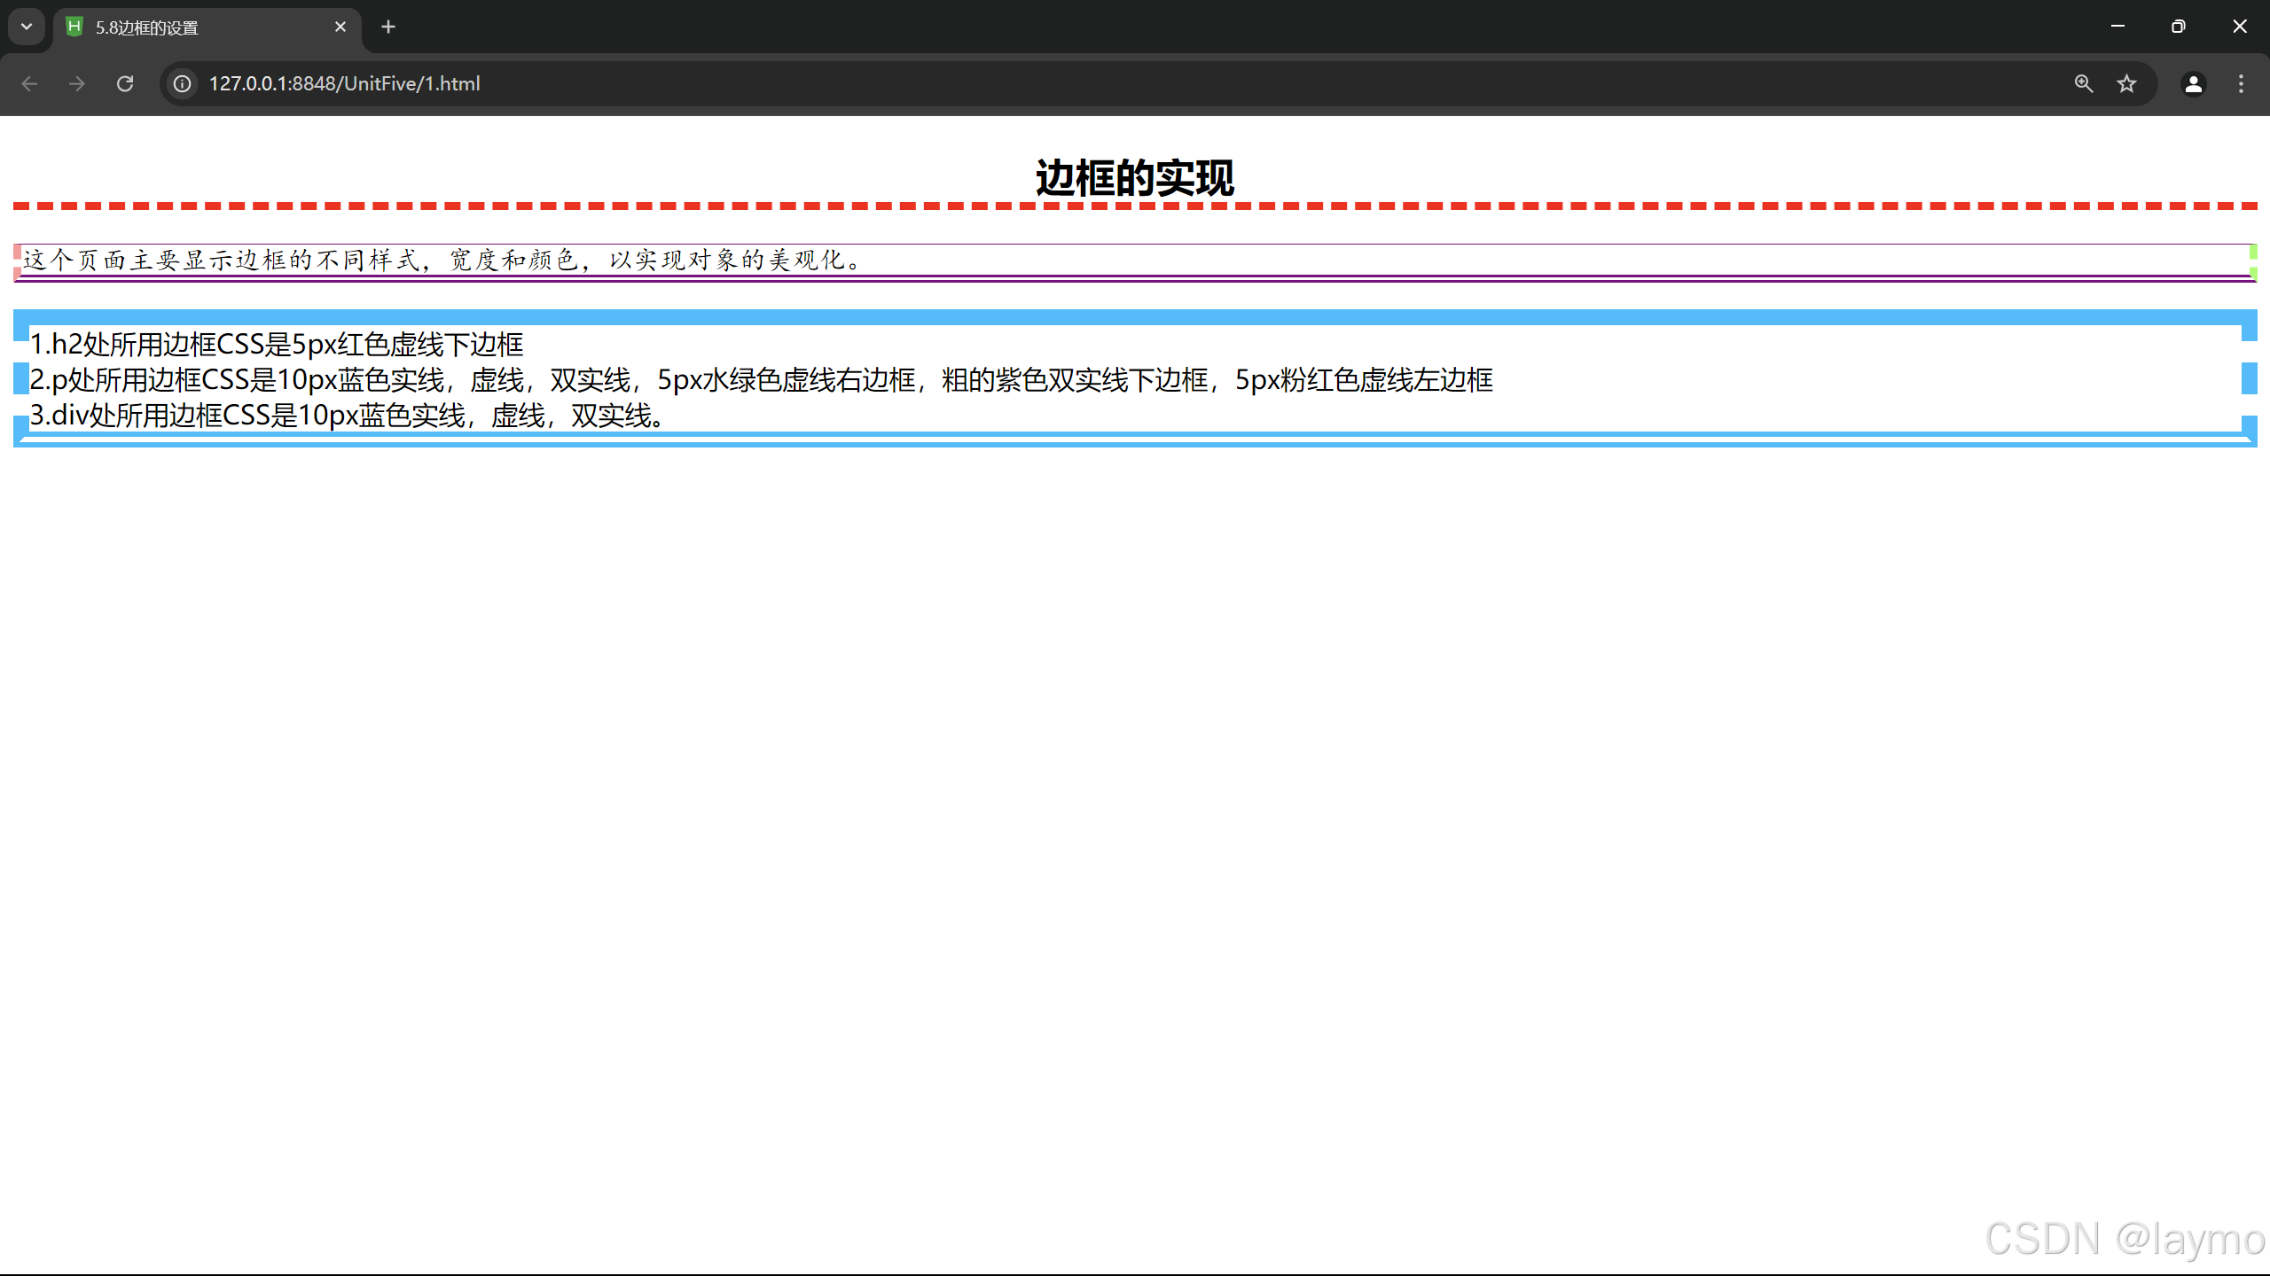The height and width of the screenshot is (1276, 2270).
Task: Open the profile avatar menu
Action: click(2193, 83)
